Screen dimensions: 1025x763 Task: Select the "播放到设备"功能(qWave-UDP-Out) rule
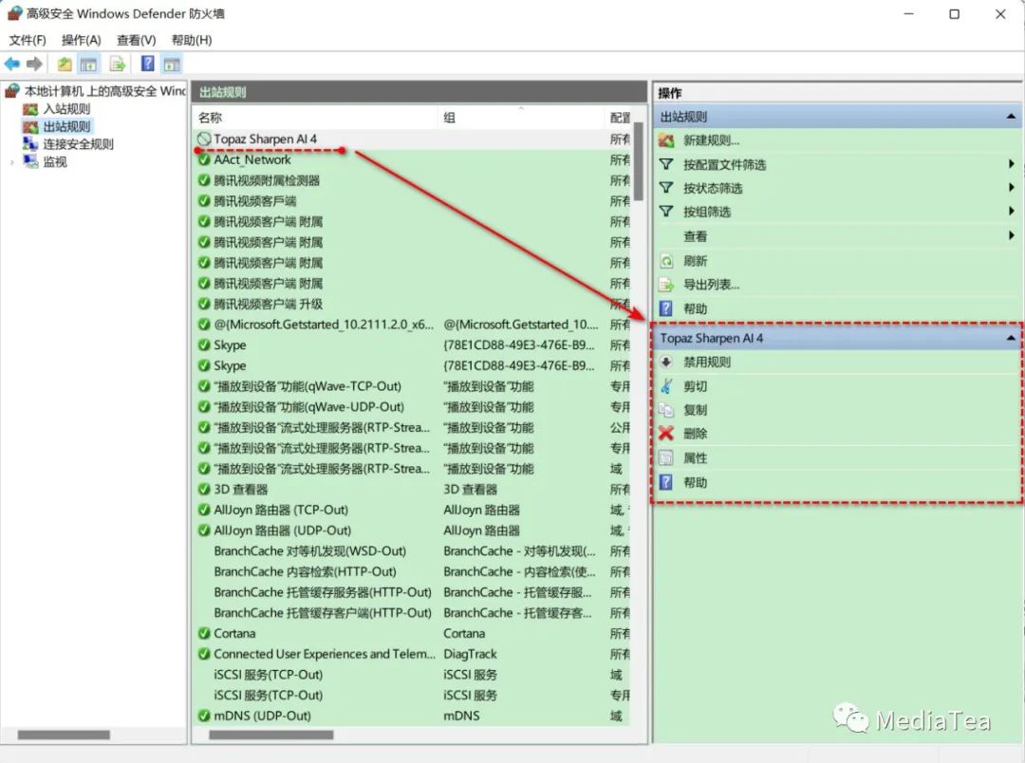point(413,407)
